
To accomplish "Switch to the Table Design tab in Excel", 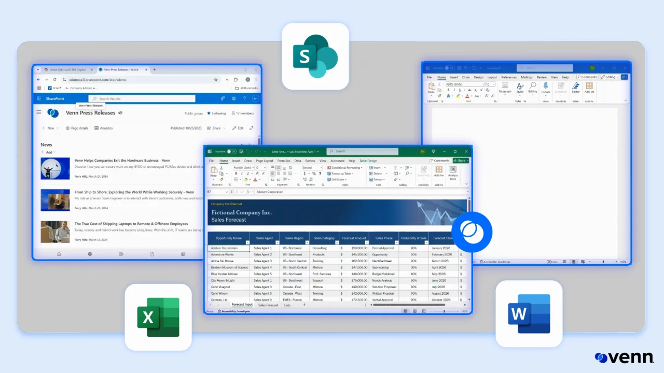I will pyautogui.click(x=368, y=161).
